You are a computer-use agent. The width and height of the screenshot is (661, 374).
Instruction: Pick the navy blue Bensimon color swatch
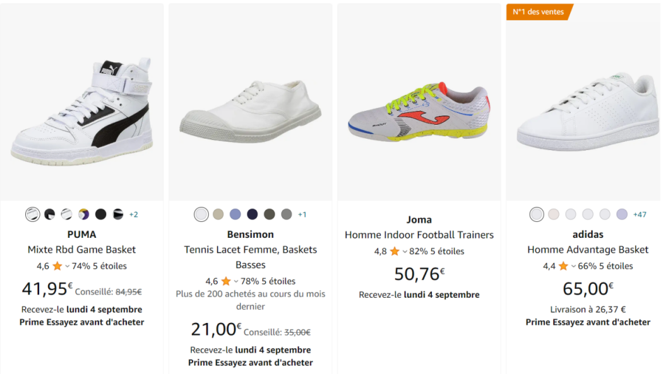click(253, 214)
